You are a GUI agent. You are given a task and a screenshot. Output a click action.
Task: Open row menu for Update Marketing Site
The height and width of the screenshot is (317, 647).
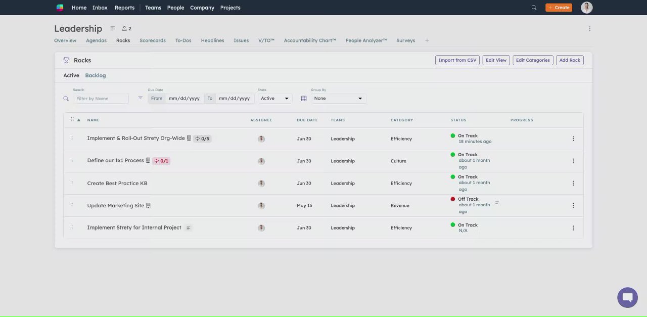(x=573, y=205)
